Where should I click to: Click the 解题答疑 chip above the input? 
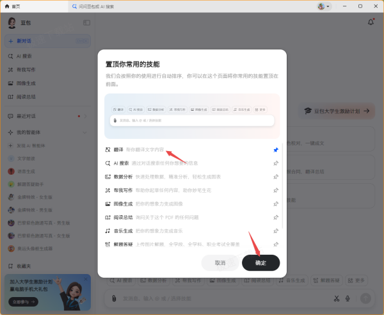[326, 280]
